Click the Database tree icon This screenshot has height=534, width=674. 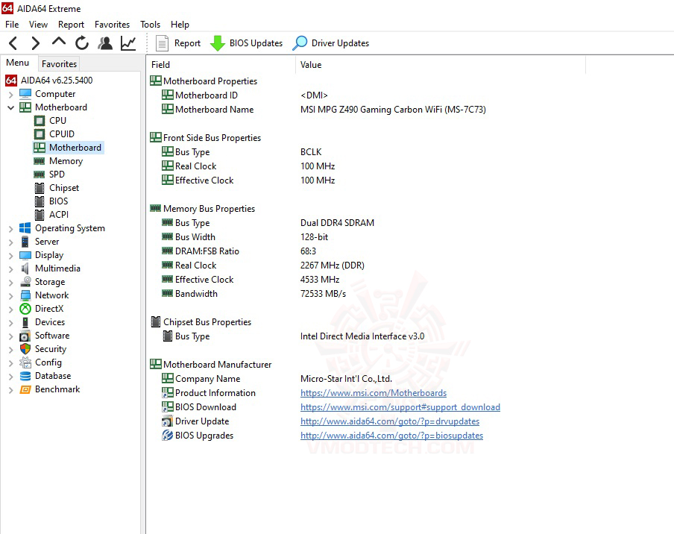25,376
